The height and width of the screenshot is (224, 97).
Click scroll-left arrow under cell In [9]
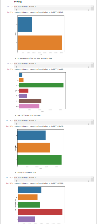16,67
